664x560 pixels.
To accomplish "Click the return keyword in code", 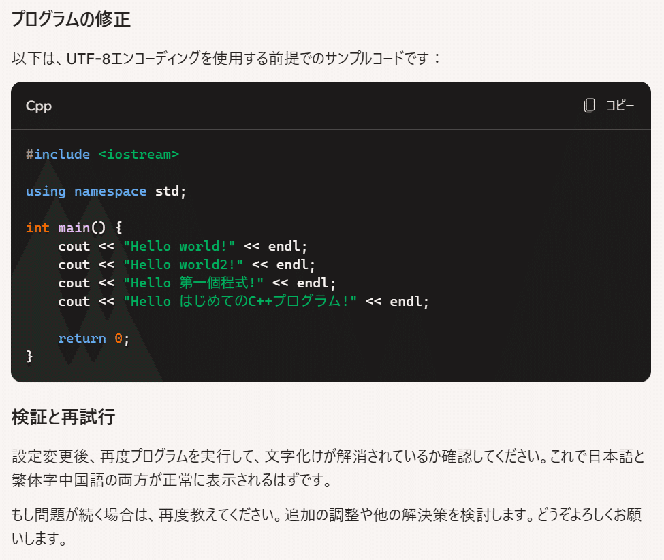I will point(82,338).
